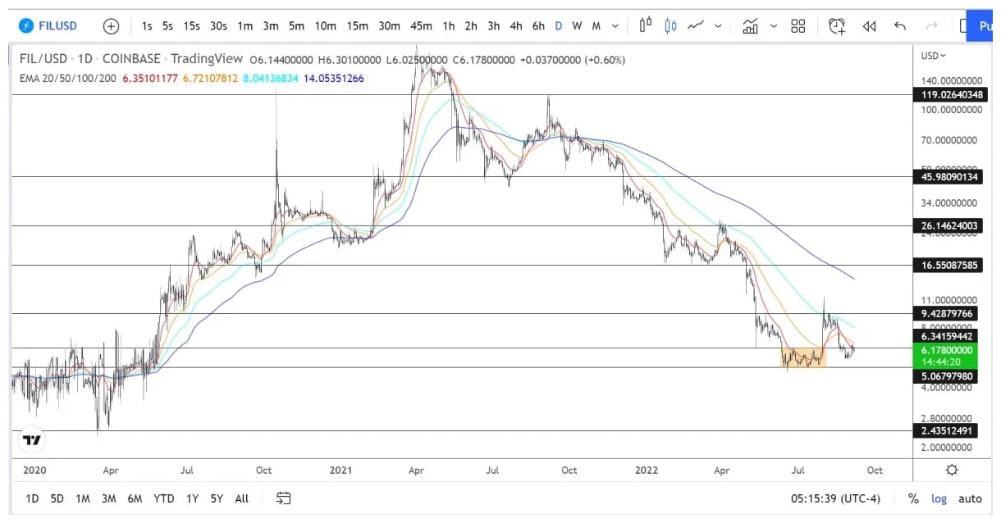Create a new price alert
Screen dimensions: 1001x523
click(837, 25)
